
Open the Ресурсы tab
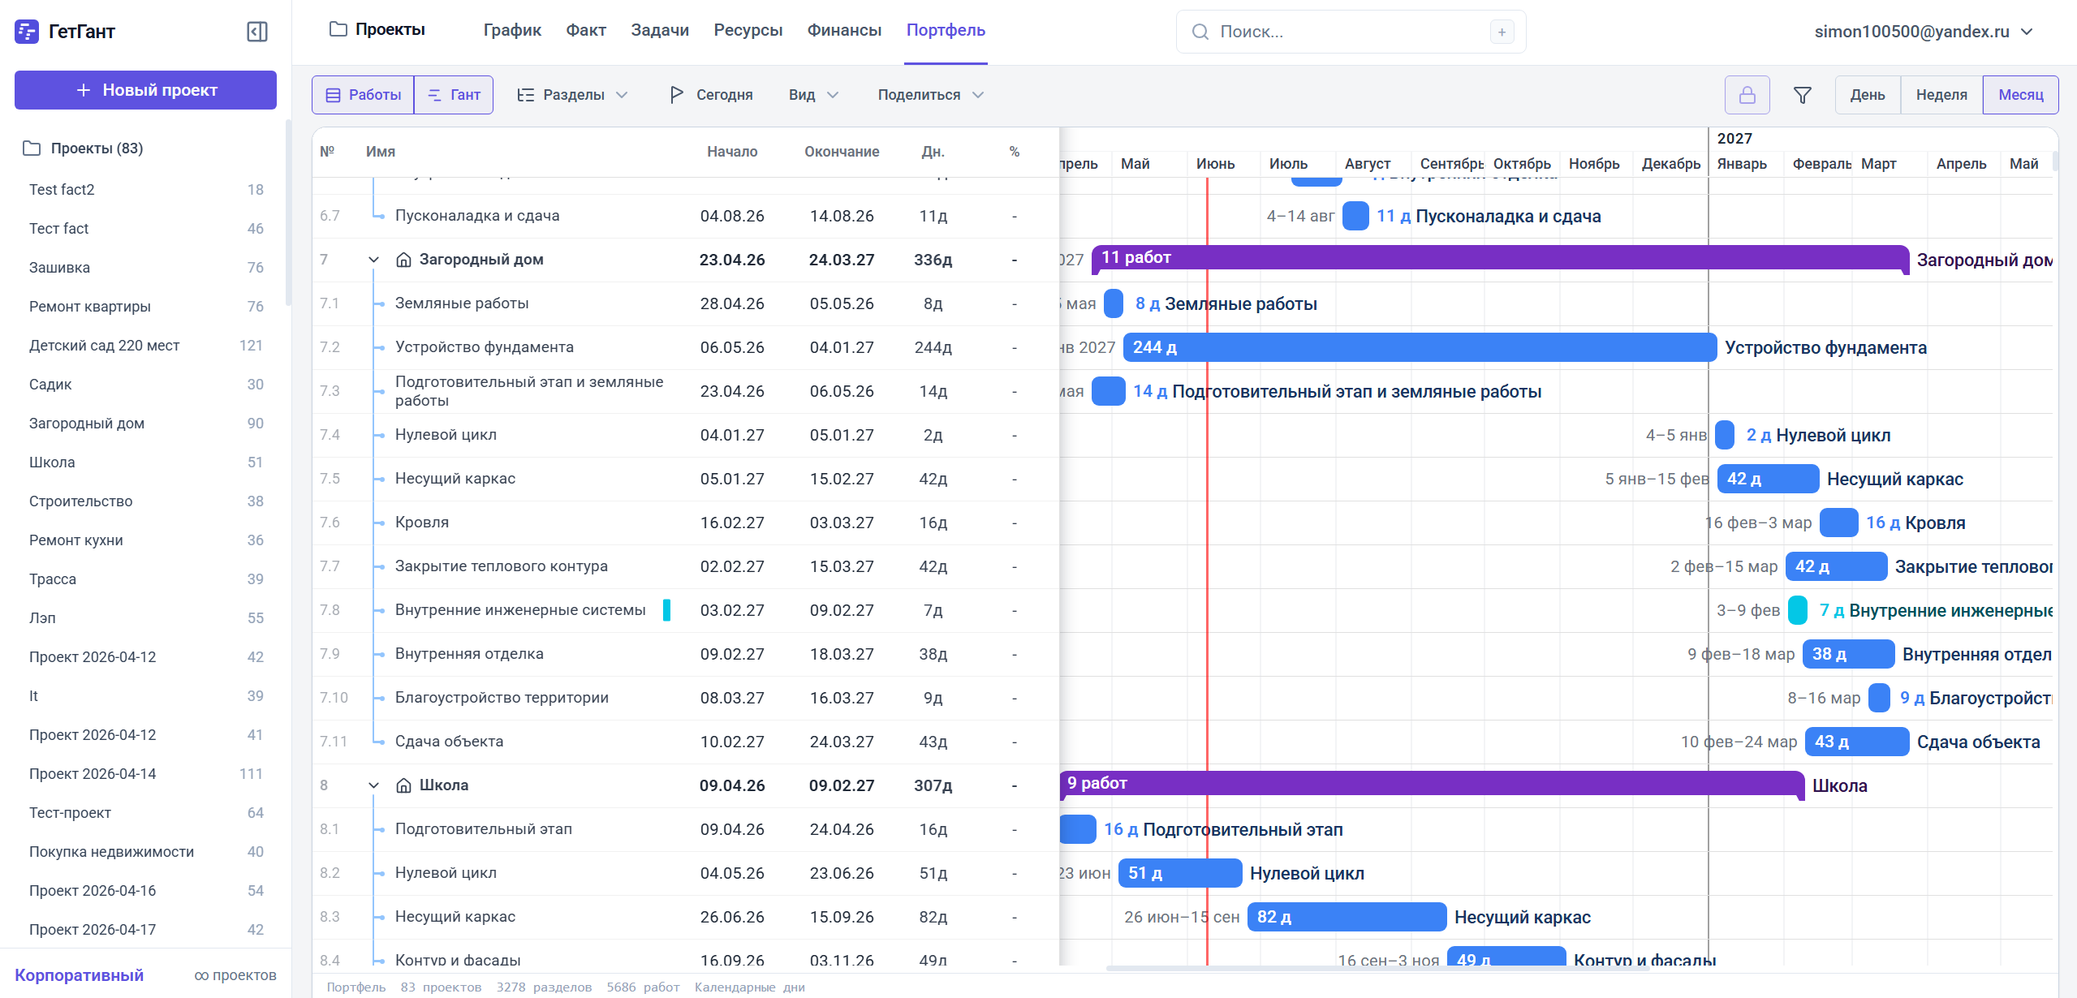point(748,30)
